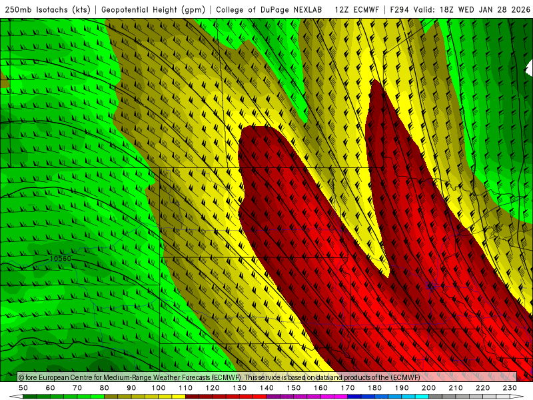The image size is (533, 400).
Task: Select the olive swatch starting at 80
Action: [x=111, y=397]
